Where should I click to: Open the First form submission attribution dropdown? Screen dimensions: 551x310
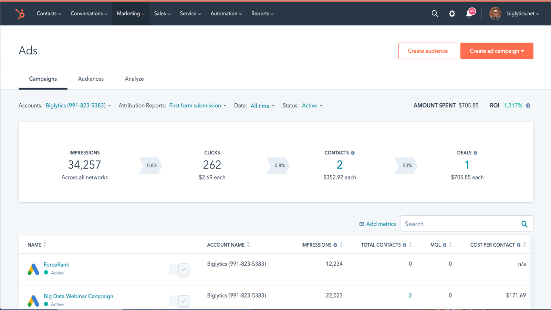coord(198,105)
